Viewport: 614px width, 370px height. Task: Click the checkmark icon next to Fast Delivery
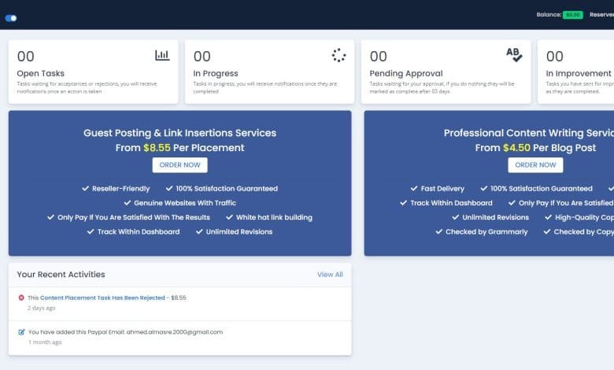coord(414,189)
